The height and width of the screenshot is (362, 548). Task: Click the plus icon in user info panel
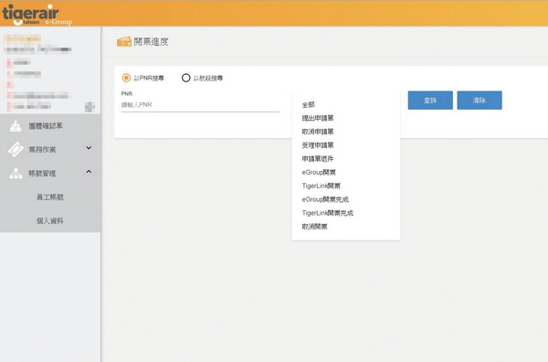90,107
